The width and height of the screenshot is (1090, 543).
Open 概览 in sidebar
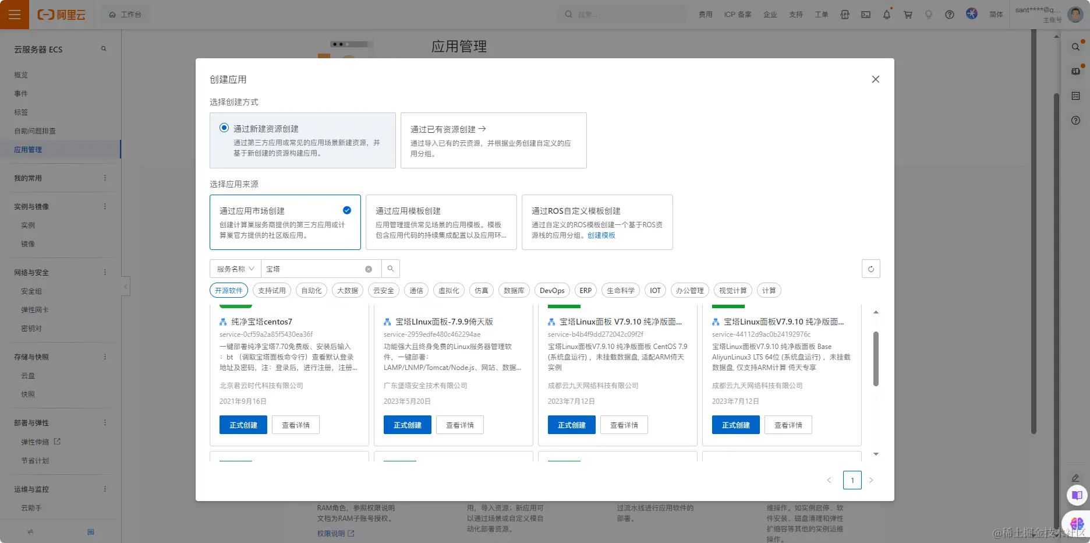21,75
